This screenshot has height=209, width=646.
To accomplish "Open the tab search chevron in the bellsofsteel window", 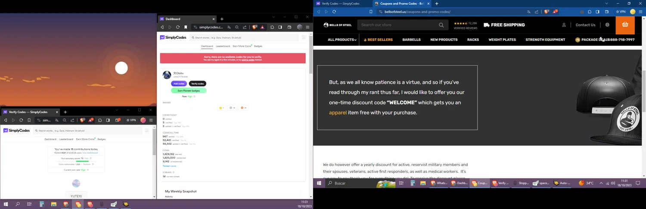I will click(x=607, y=3).
